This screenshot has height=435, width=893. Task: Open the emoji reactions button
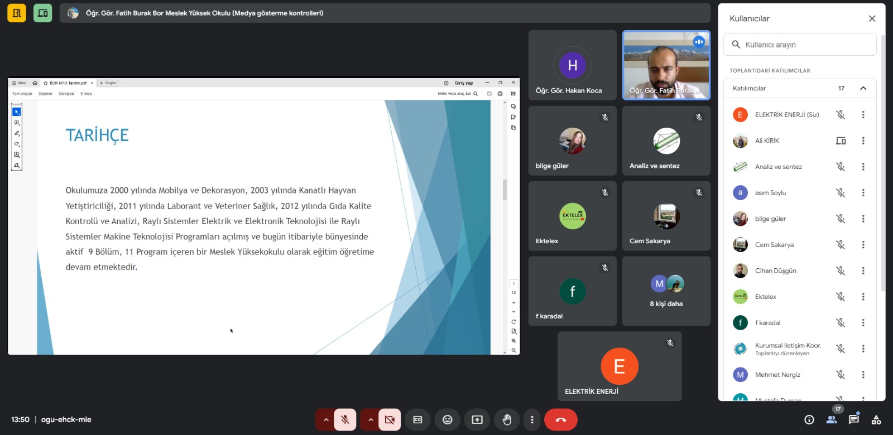447,420
